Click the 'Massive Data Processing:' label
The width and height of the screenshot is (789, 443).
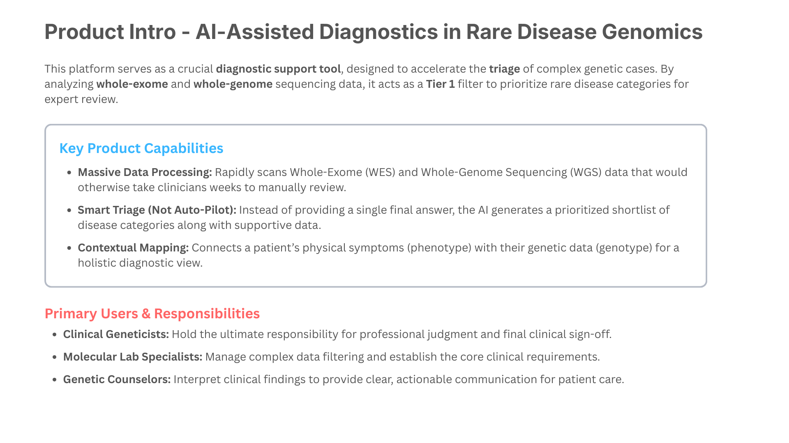pyautogui.click(x=145, y=172)
